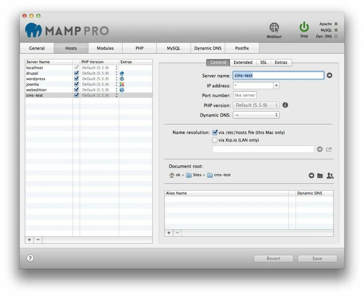
Task: Click share icon next to Xip.io field
Action: (329, 149)
